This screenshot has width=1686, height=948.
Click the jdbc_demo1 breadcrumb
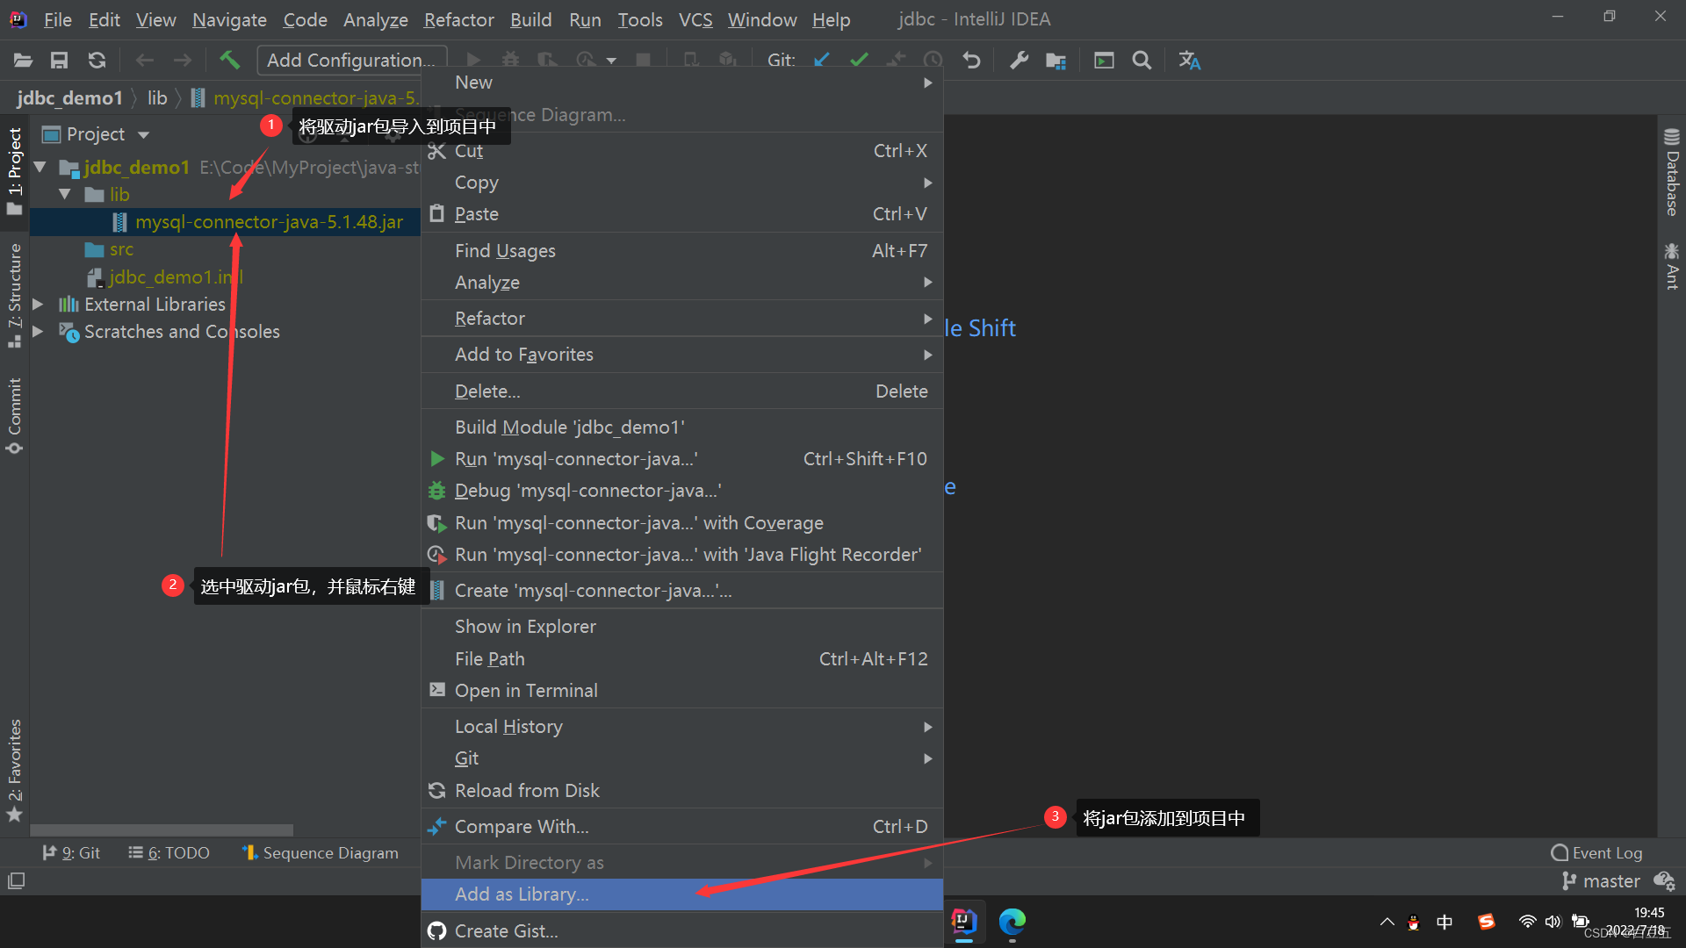coord(69,97)
